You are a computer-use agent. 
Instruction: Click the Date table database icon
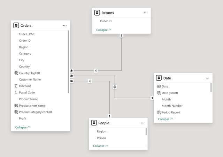pyautogui.click(x=159, y=78)
